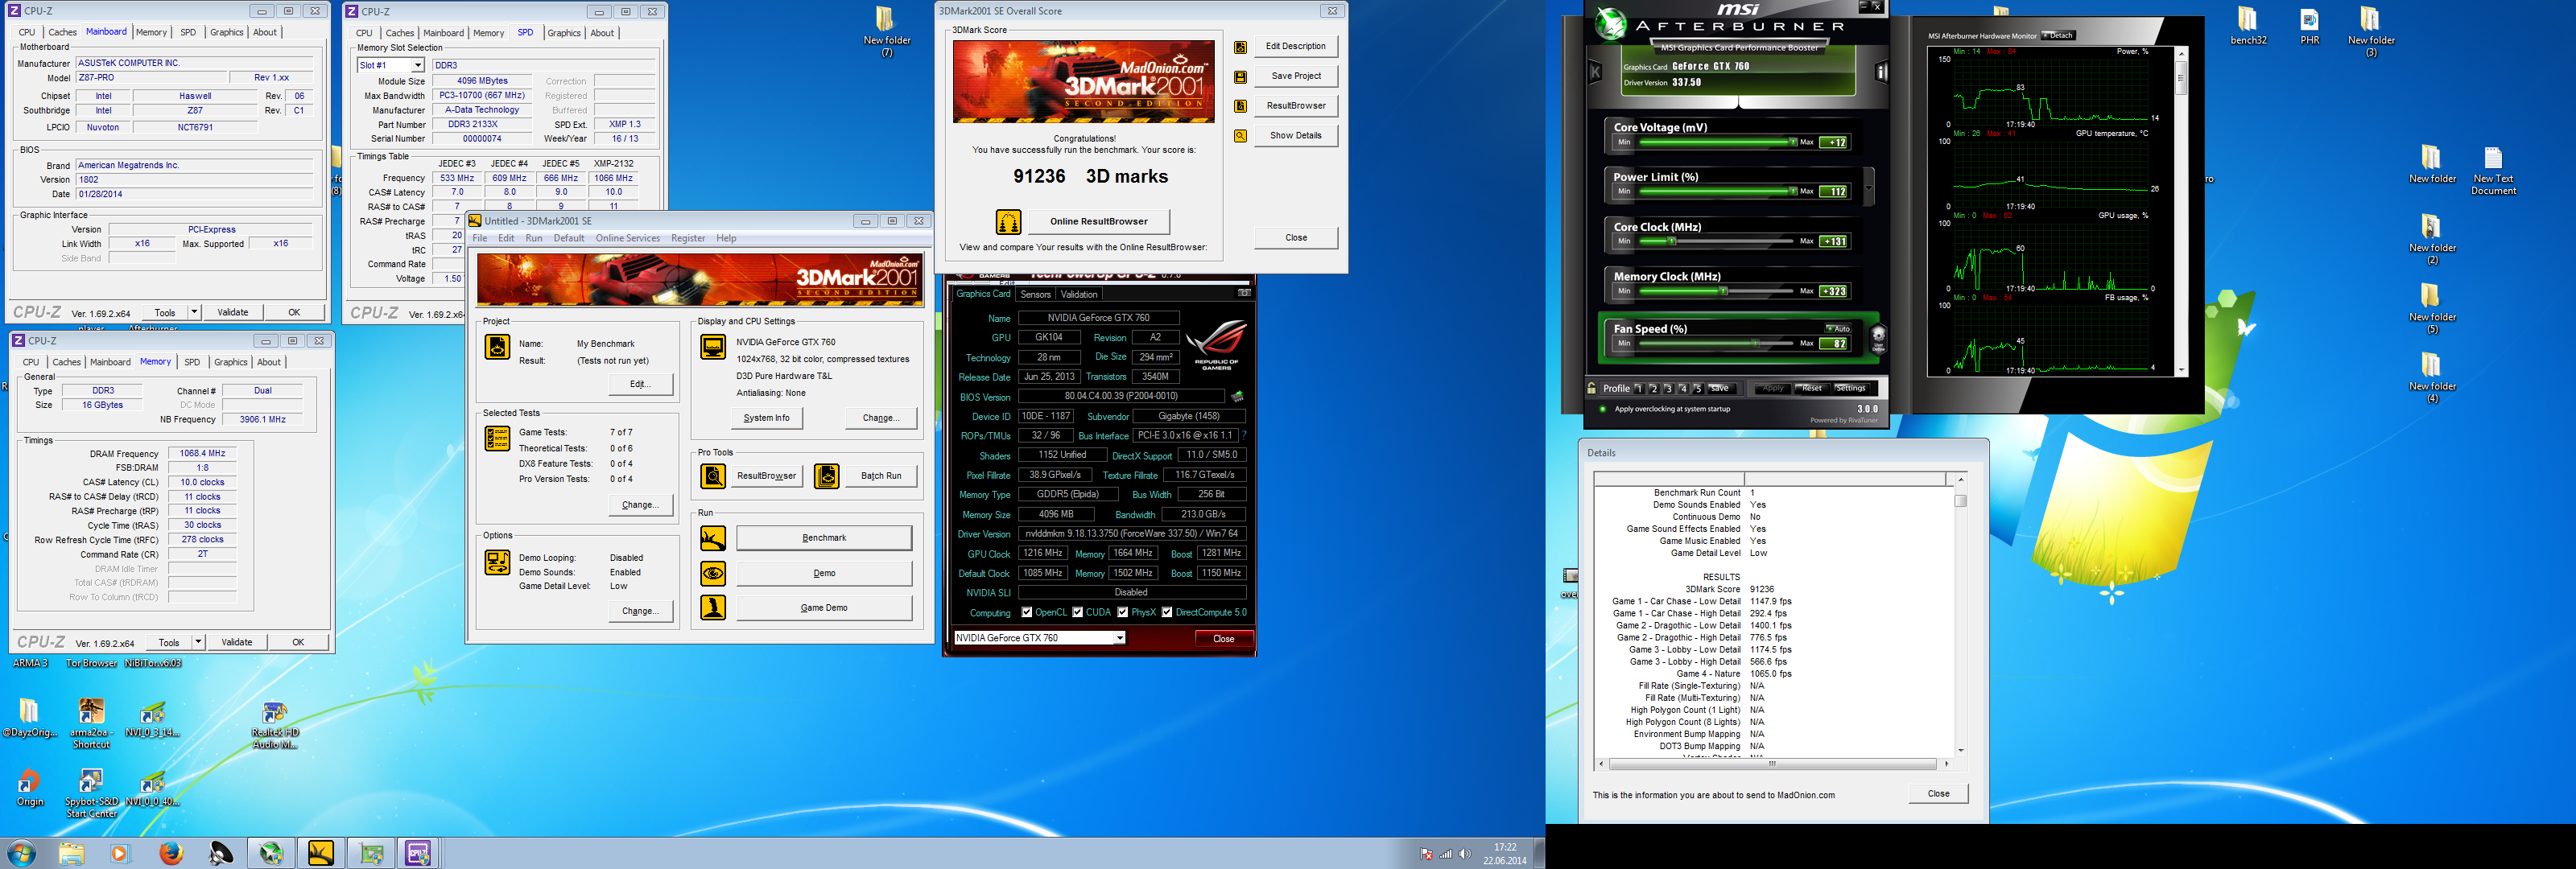Click the Pro Tools ResultBrowser magnifier icon
Image resolution: width=2576 pixels, height=869 pixels.
click(713, 476)
